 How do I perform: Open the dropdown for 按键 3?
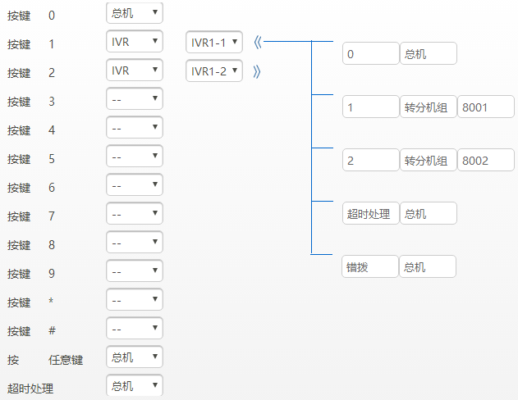[x=135, y=99]
